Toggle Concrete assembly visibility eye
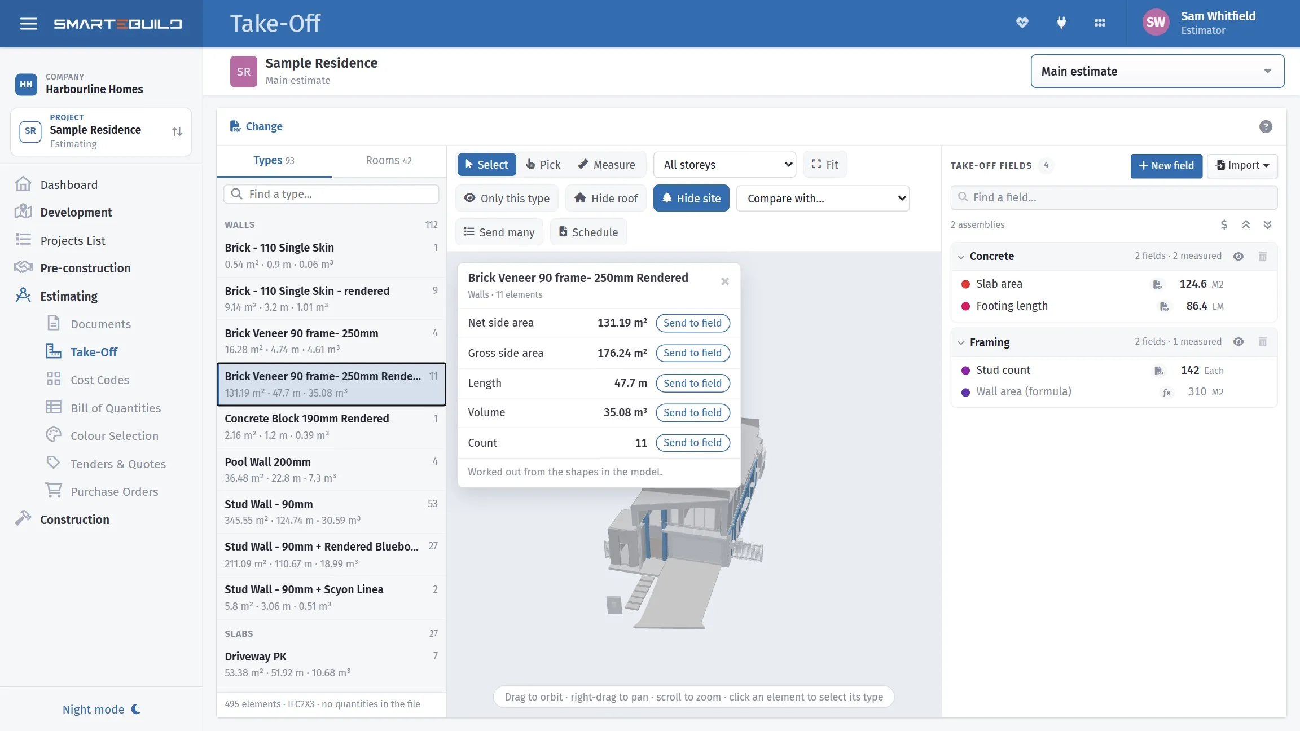Image resolution: width=1300 pixels, height=731 pixels. point(1238,256)
